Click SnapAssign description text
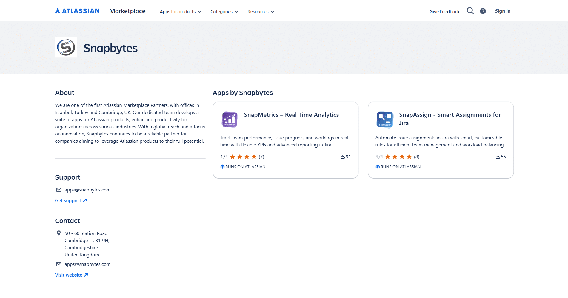The image size is (568, 298). coord(439,141)
